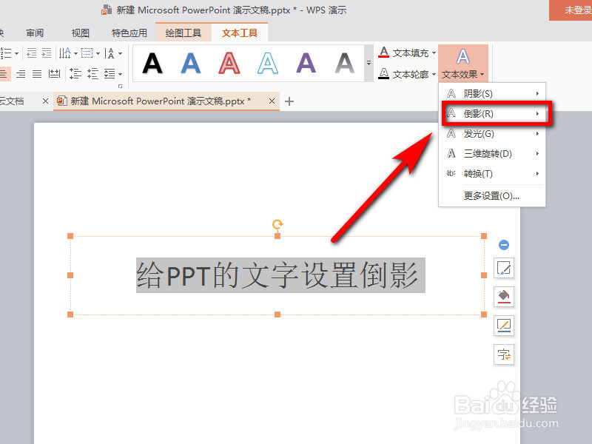The image size is (592, 444).
Task: Select the shape outline icon on right panel
Action: (x=504, y=325)
